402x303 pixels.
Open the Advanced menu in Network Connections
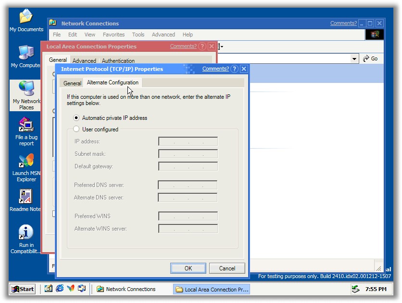[x=163, y=35]
